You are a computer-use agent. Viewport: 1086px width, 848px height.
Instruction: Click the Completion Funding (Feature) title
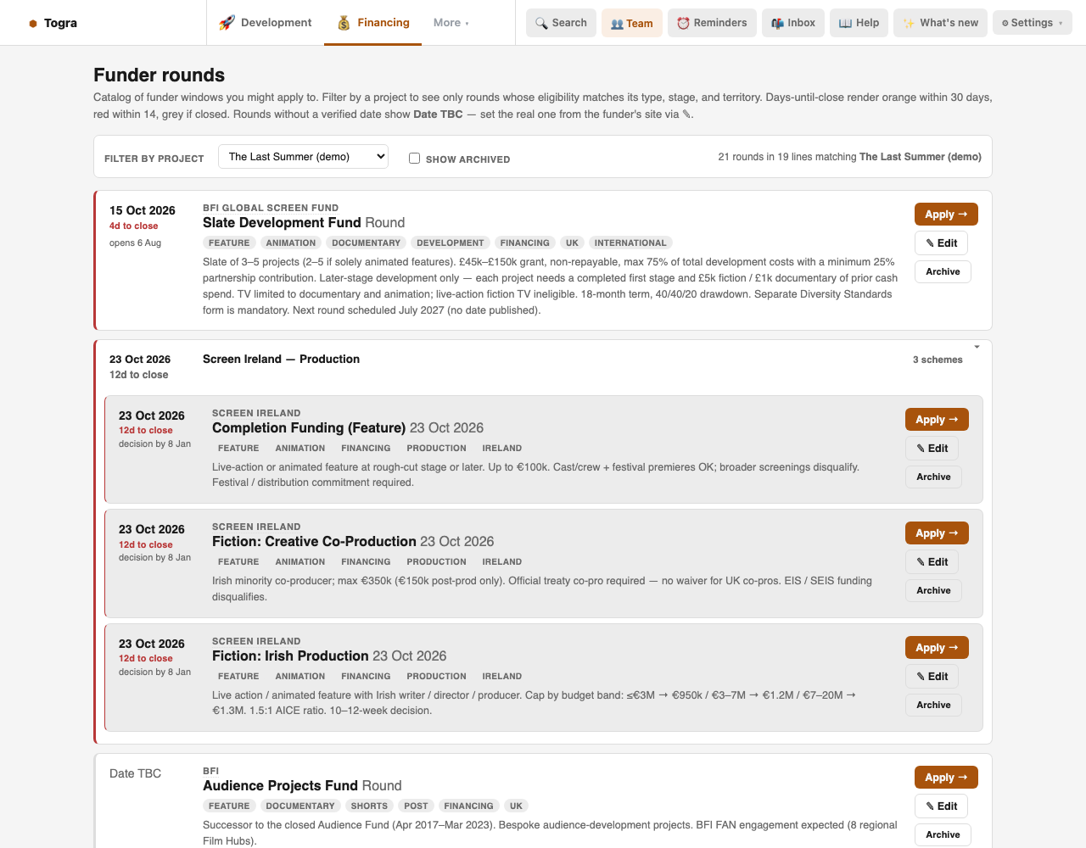[x=309, y=428]
